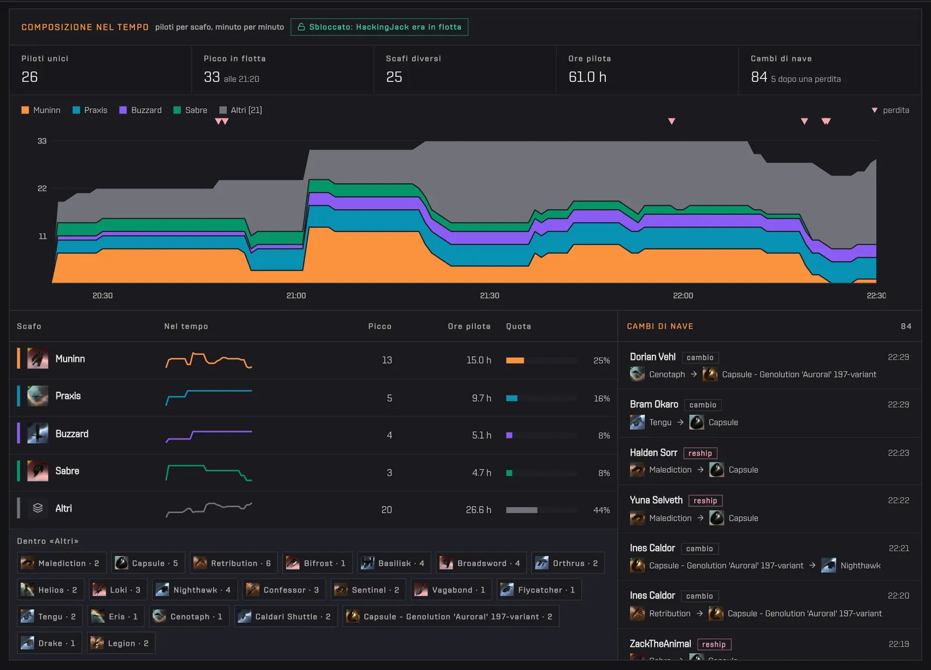The height and width of the screenshot is (670, 931).
Task: Click the Picco column header
Action: click(380, 326)
